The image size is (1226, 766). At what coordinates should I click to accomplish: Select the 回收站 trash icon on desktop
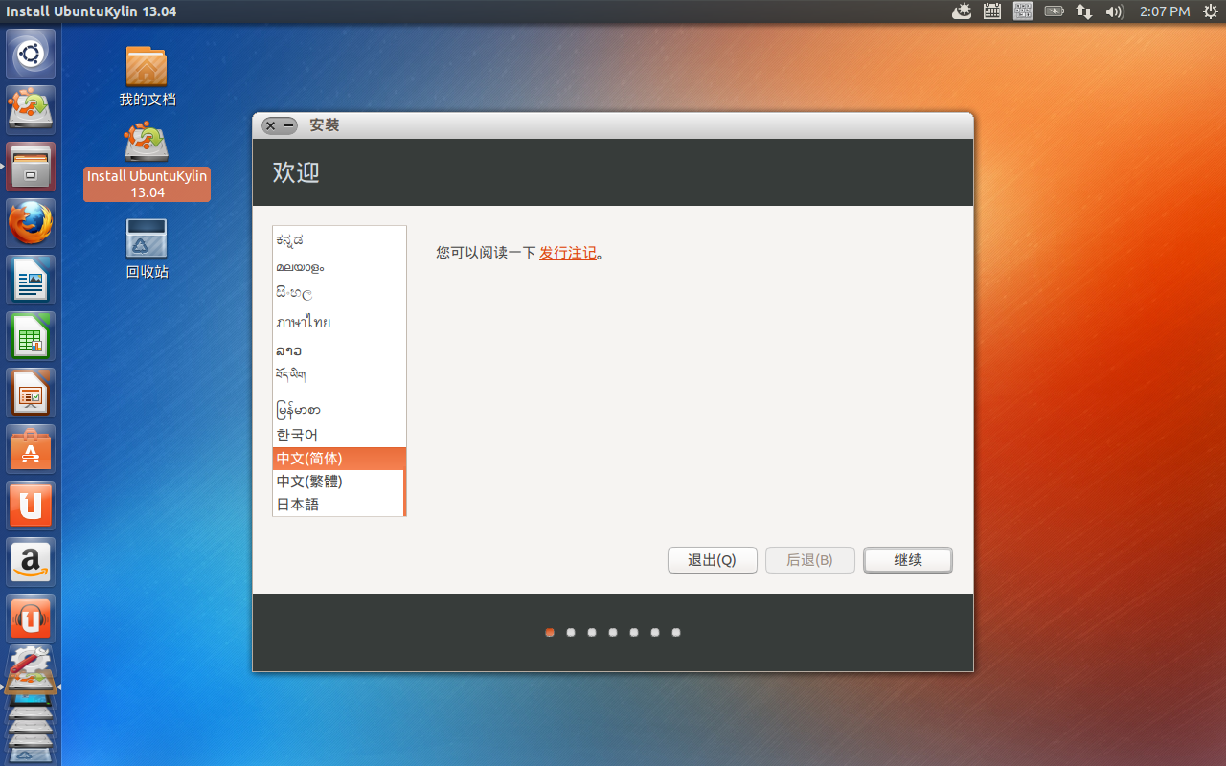(147, 249)
